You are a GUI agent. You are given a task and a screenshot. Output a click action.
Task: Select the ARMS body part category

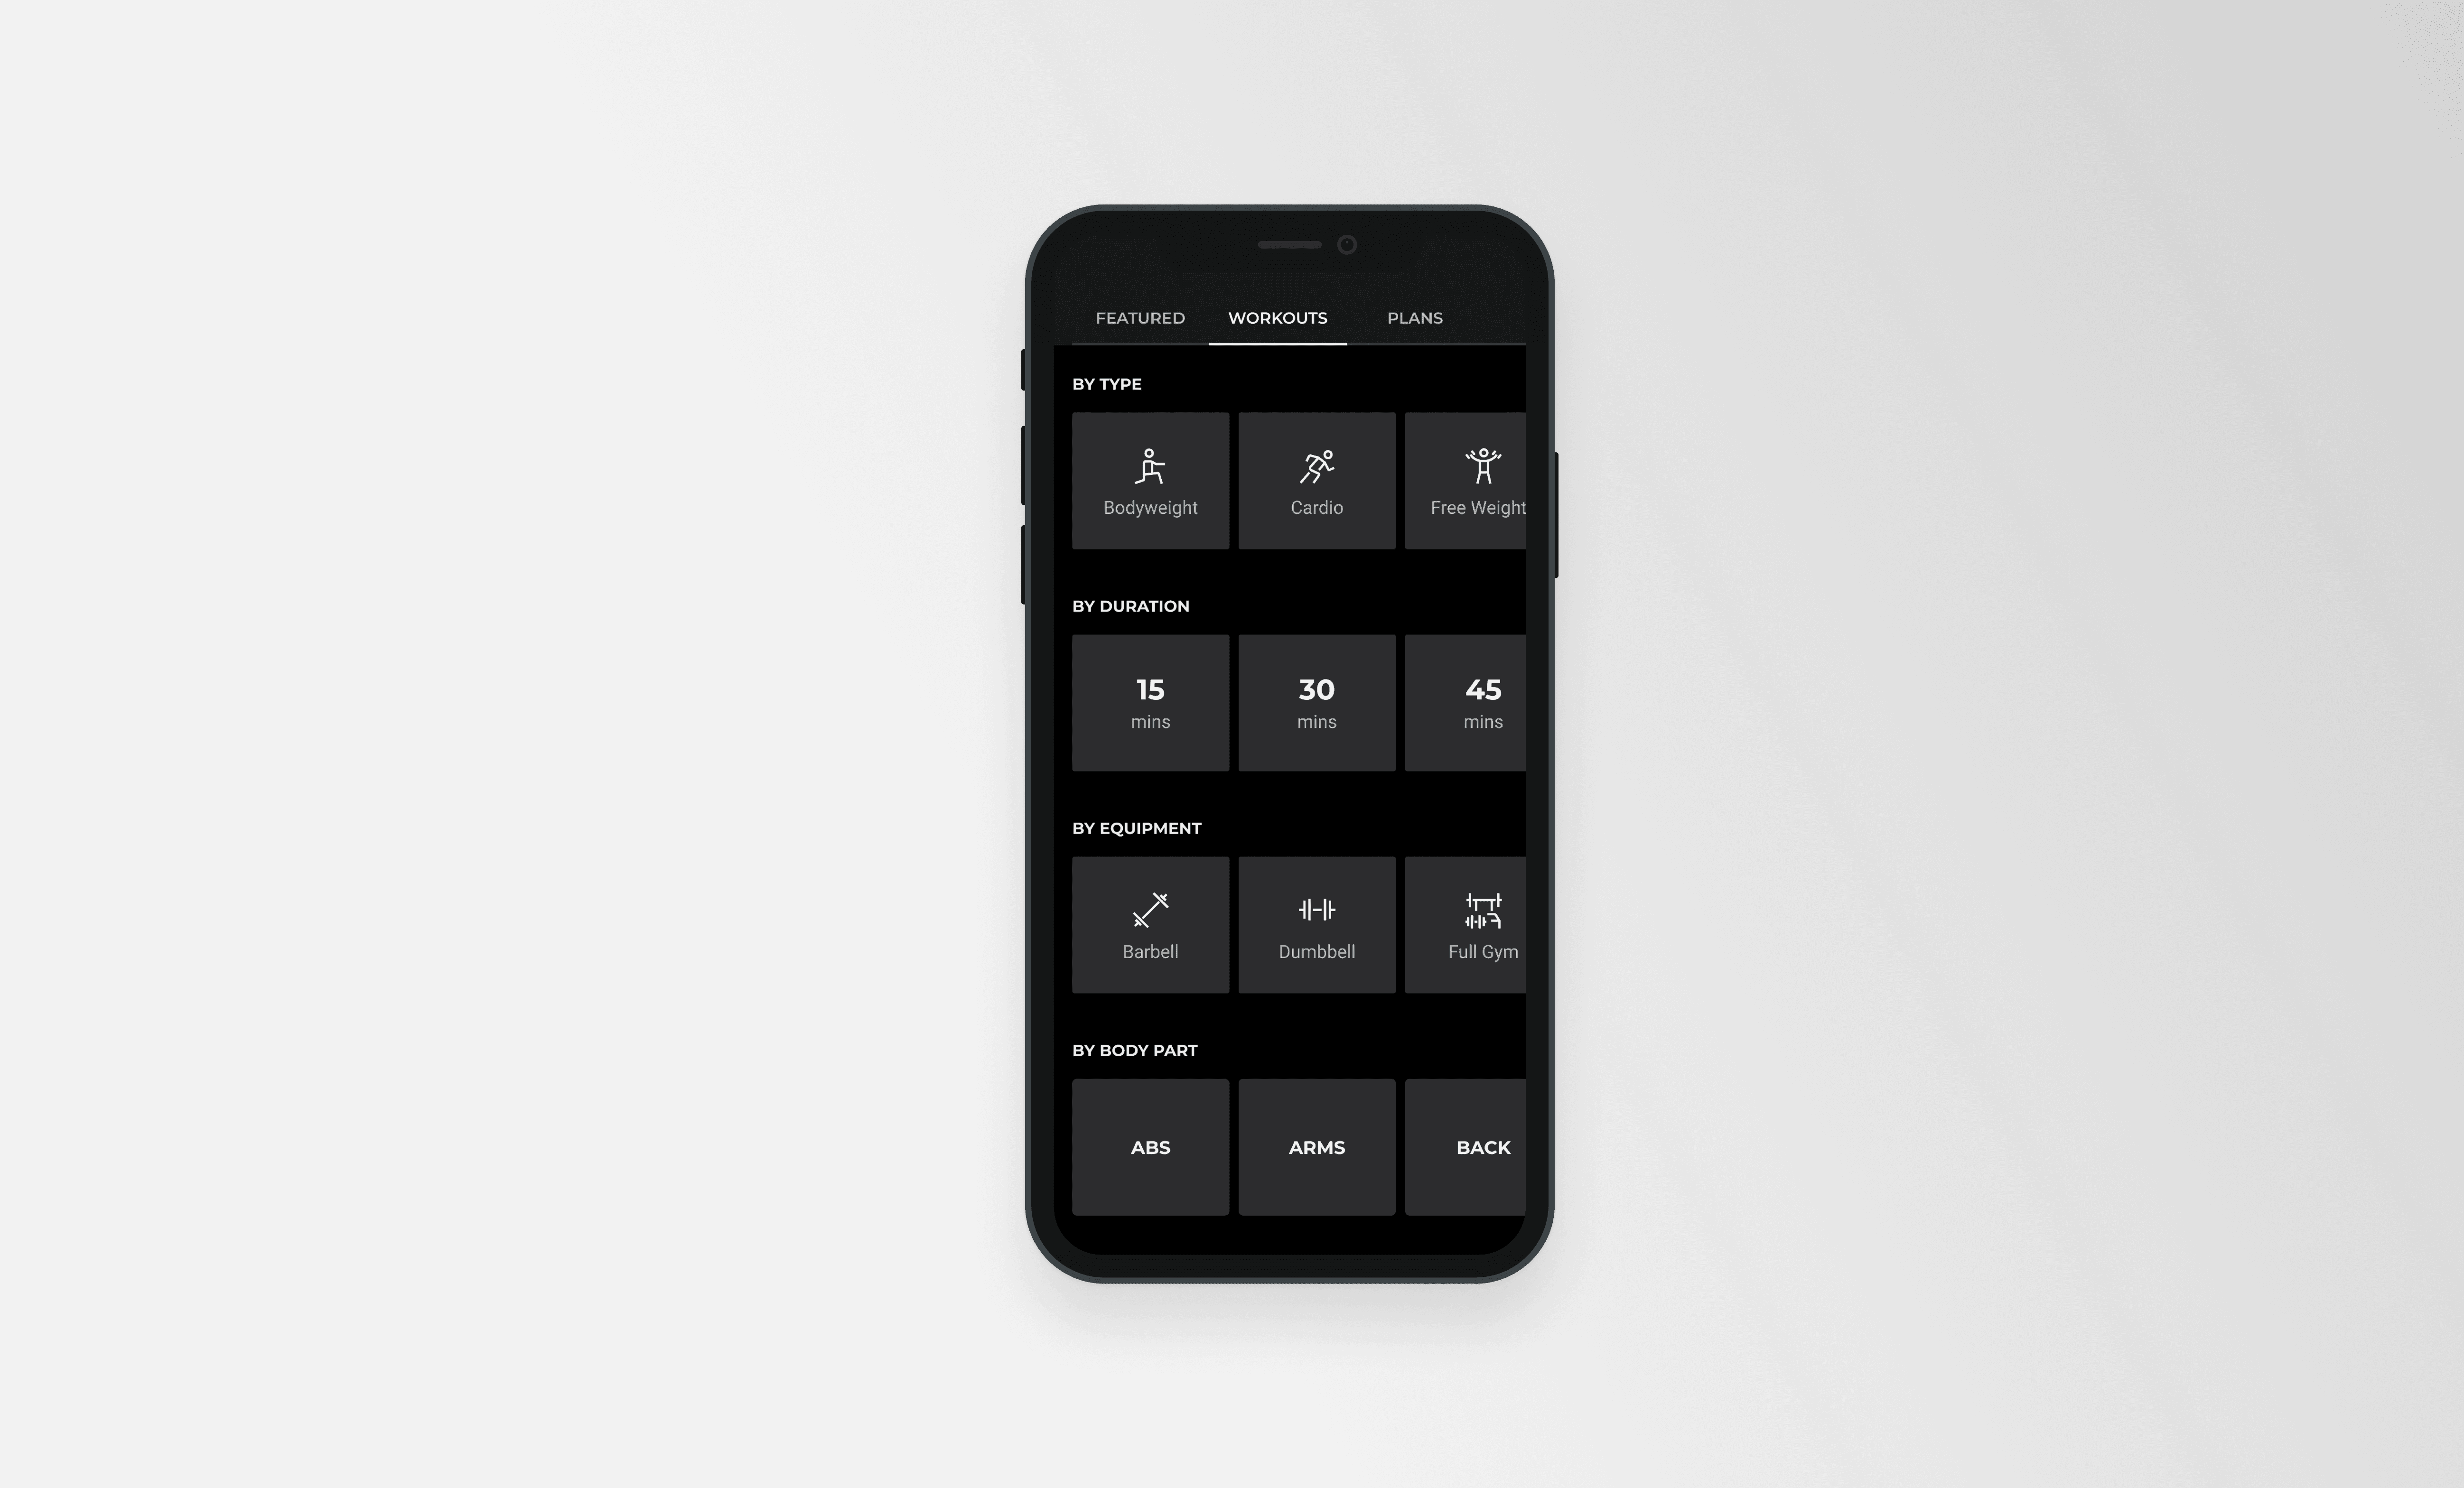click(x=1316, y=1147)
